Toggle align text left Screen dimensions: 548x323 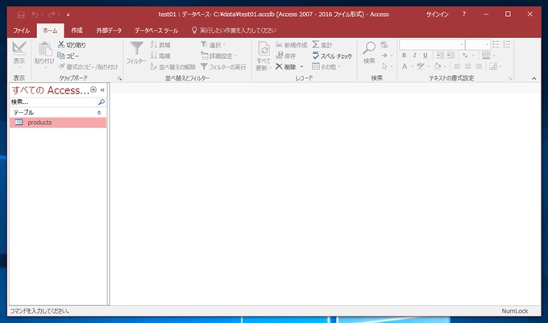(x=457, y=66)
